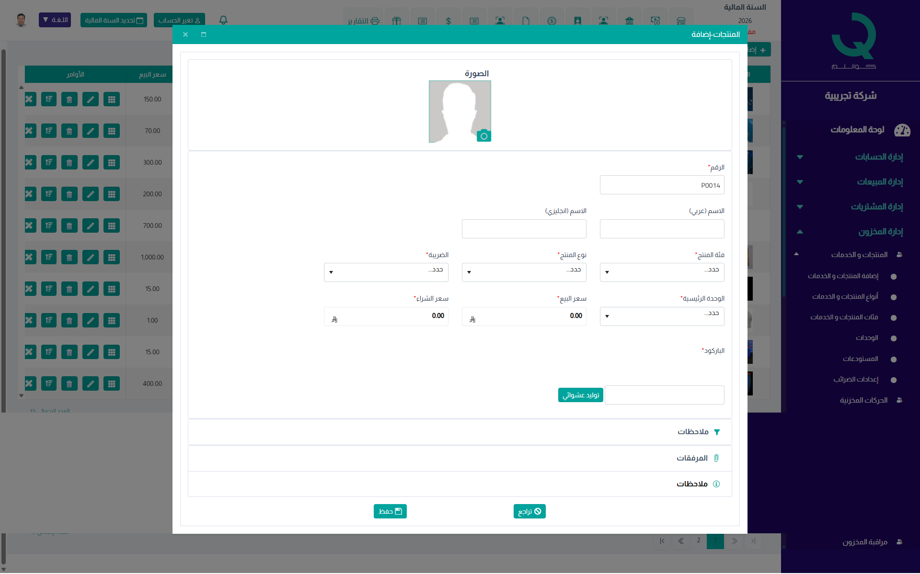
Task: Click edit pencil icon in 150.00 row
Action: pos(90,100)
